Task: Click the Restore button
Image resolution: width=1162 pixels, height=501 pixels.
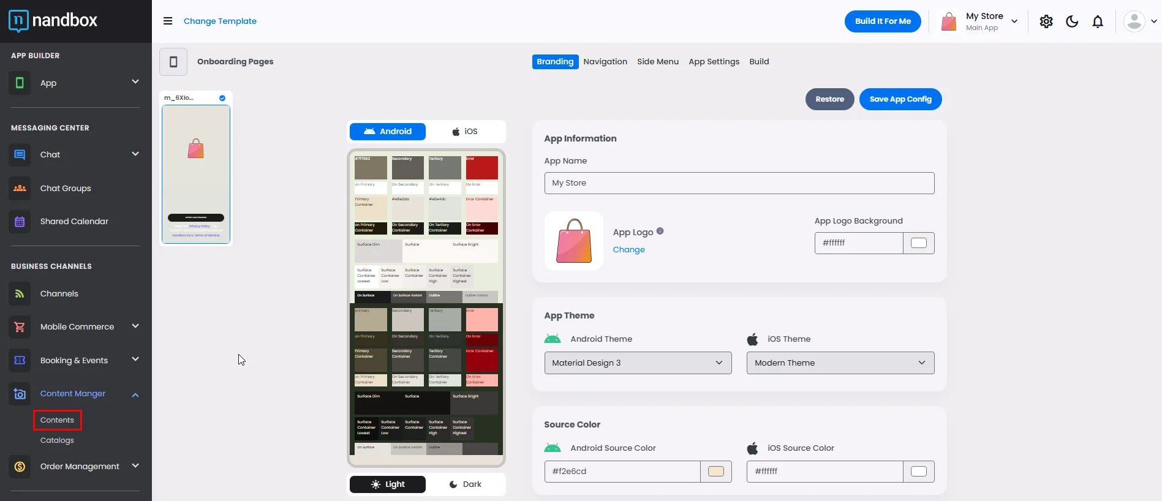Action: [x=829, y=99]
